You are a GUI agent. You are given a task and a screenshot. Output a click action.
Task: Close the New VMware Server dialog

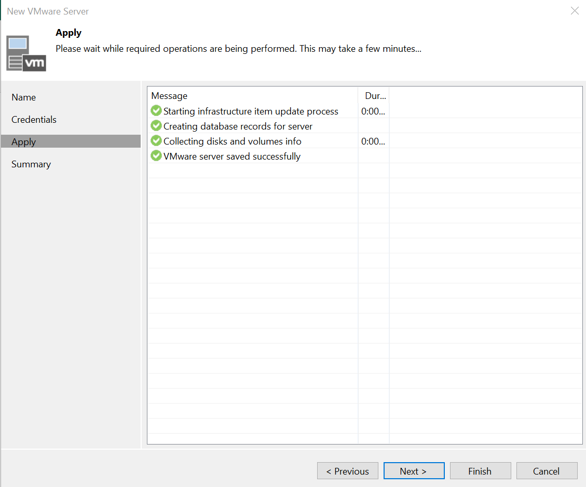point(575,11)
